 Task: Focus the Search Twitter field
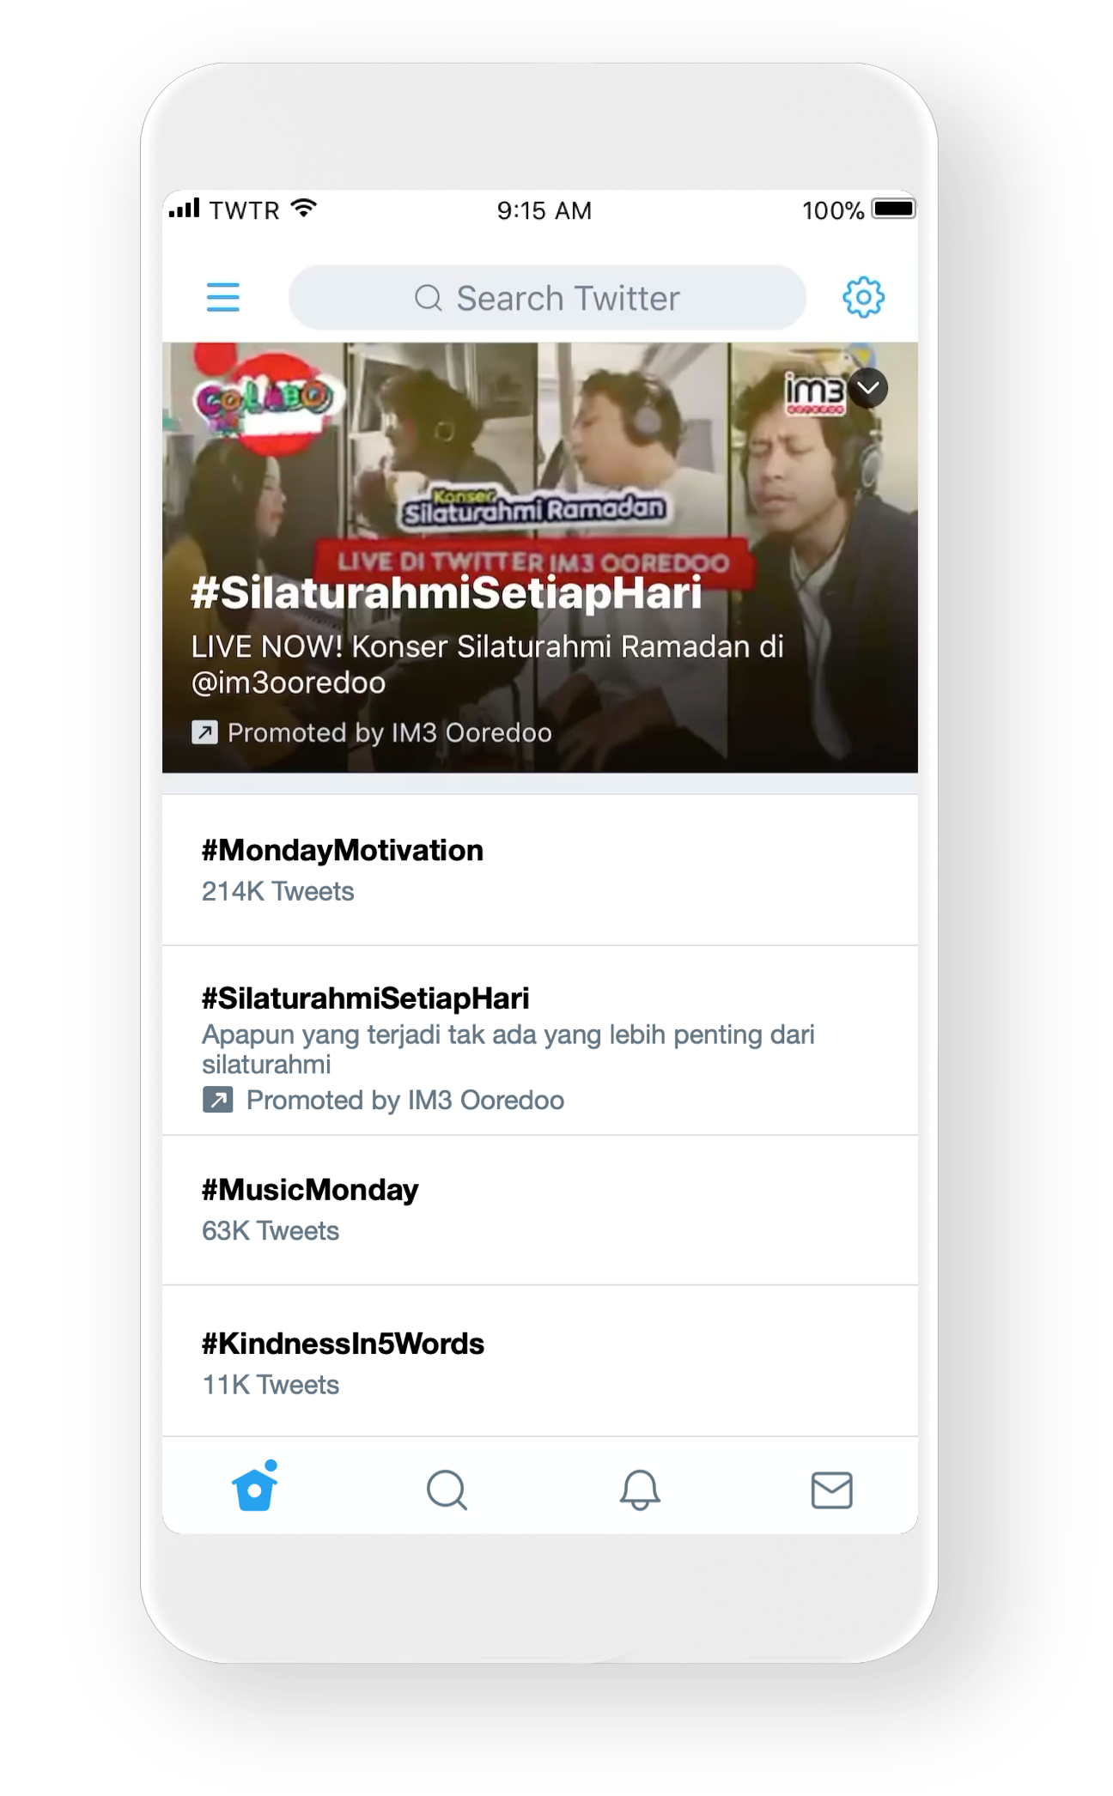[547, 298]
